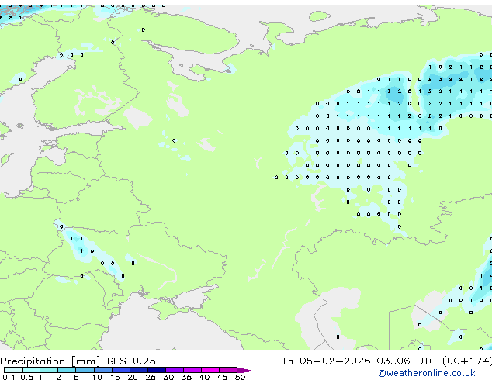Click the 'Th 05-02-2026' date text
492x380 pixels.
(326, 361)
